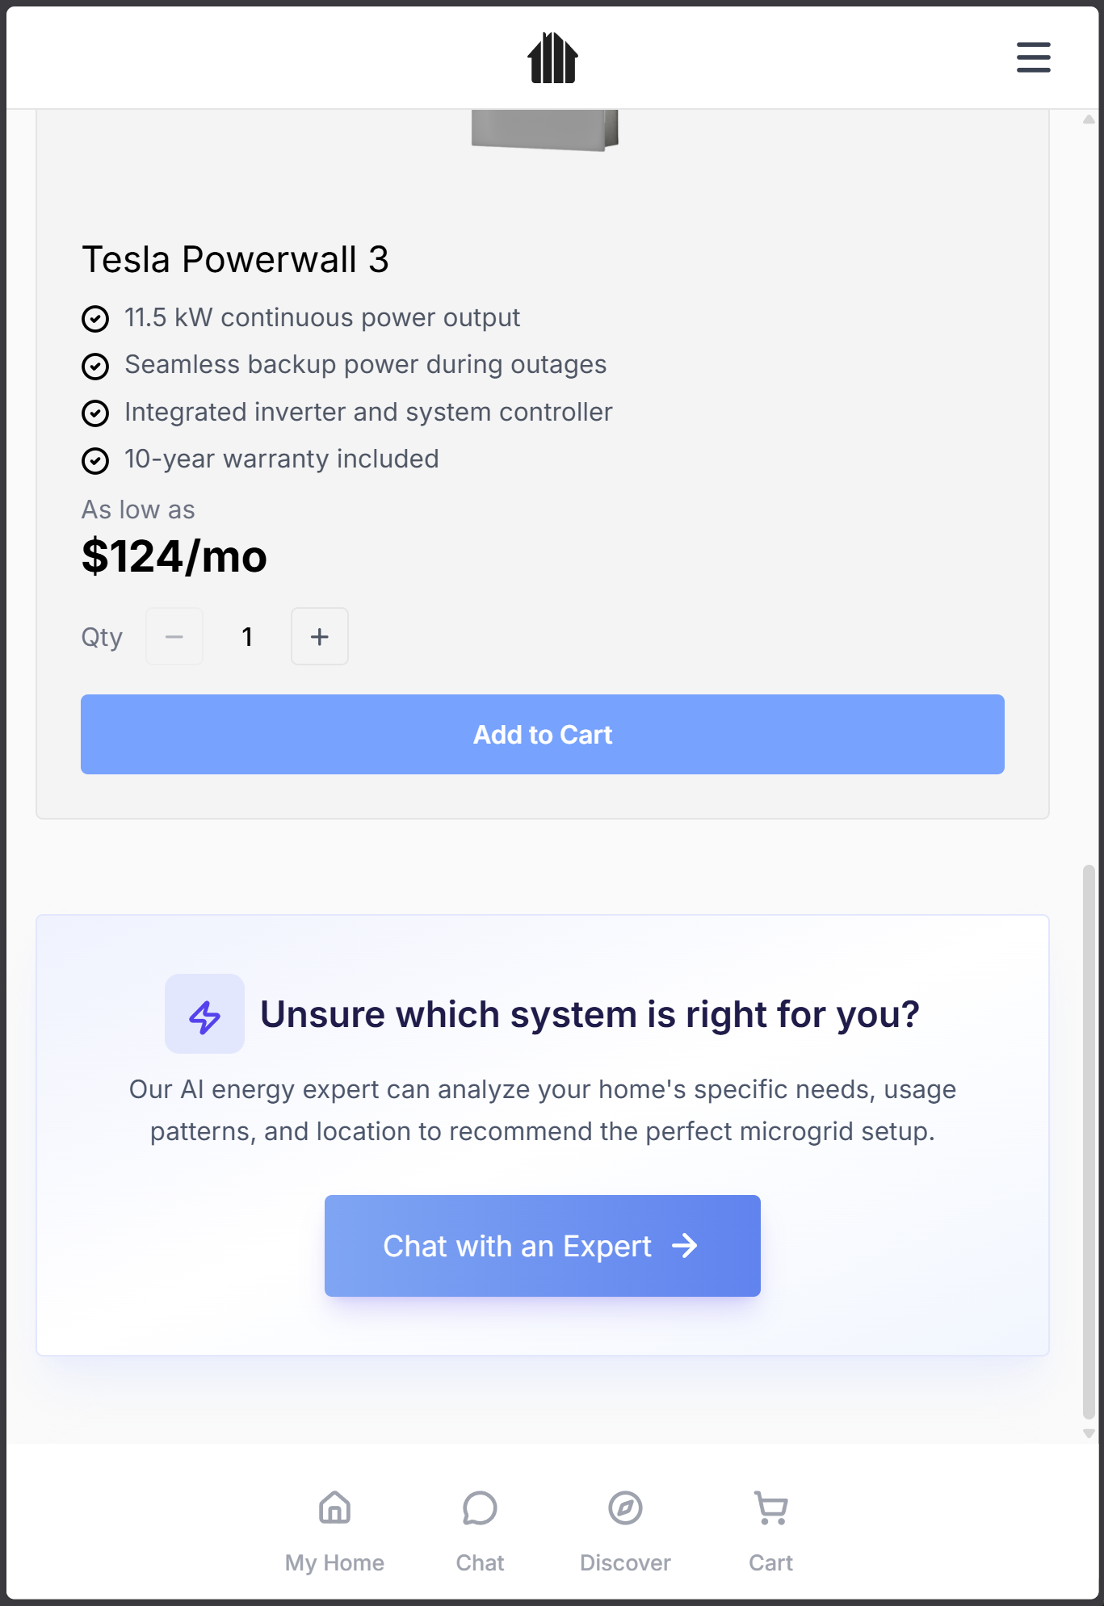This screenshot has width=1104, height=1606.
Task: Click the quantity value field
Action: pyautogui.click(x=247, y=636)
